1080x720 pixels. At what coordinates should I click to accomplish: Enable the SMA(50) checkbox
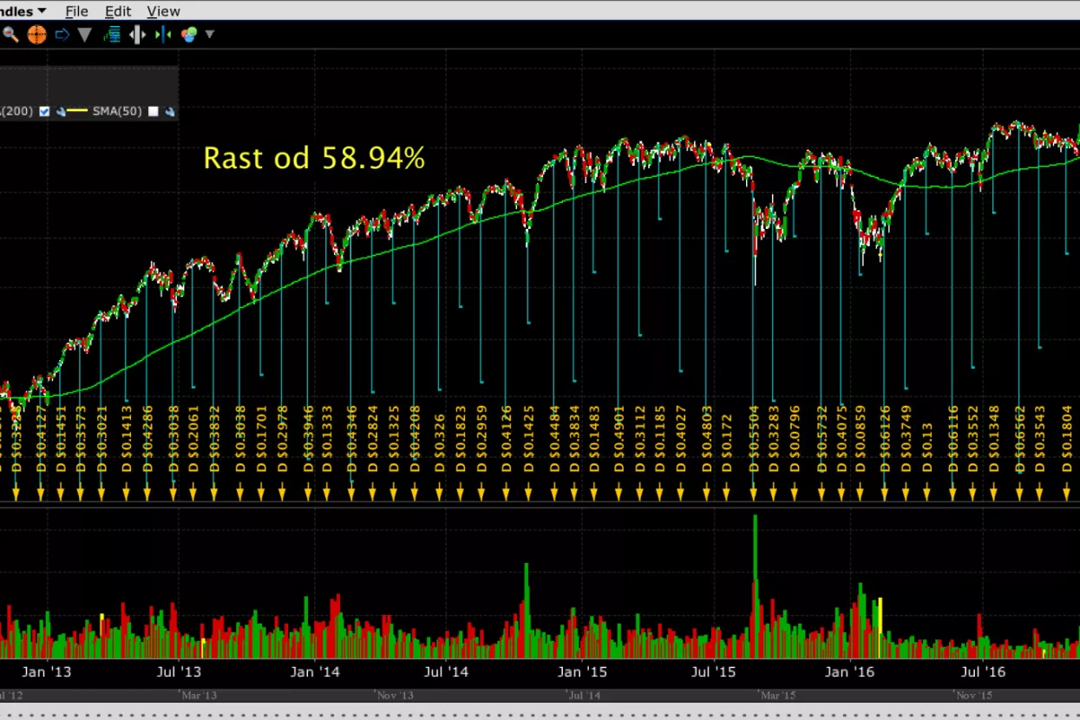pos(154,111)
